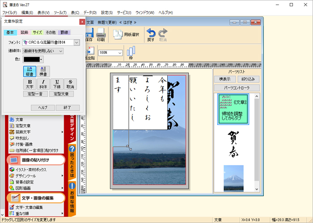Click the パーツコントローラ button

click(x=236, y=87)
